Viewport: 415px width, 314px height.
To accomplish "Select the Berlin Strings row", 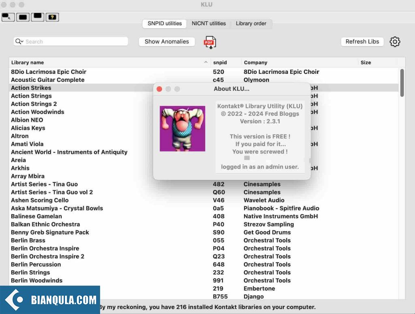I will point(204,272).
